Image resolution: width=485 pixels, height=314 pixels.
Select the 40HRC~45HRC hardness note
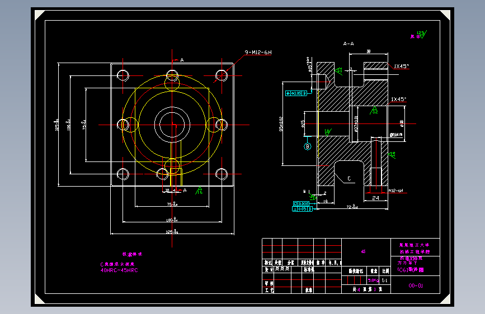(119, 270)
